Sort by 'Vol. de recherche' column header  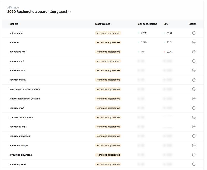(x=147, y=24)
